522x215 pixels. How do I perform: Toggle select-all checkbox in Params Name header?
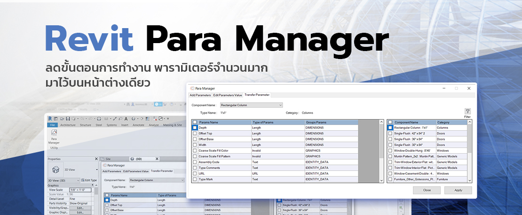(x=195, y=122)
